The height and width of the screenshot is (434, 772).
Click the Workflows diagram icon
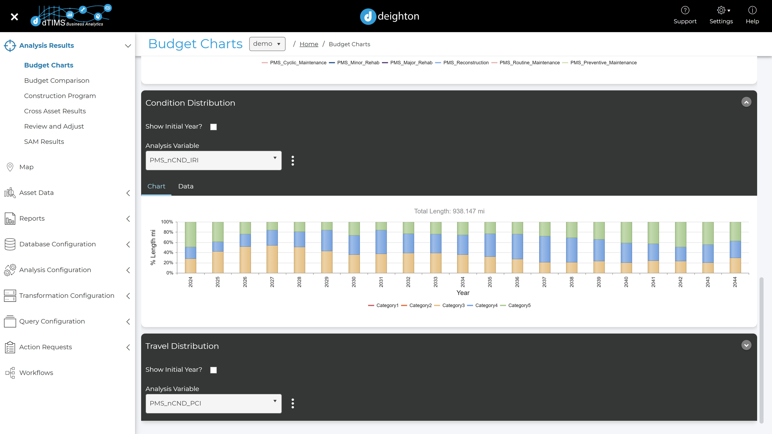[10, 373]
